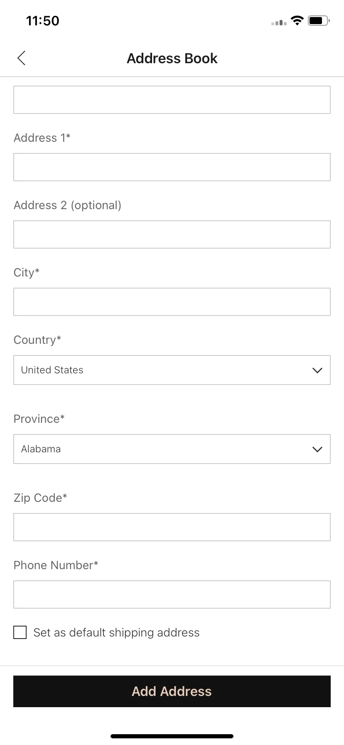Focus the Address 1 input field

coord(172,167)
